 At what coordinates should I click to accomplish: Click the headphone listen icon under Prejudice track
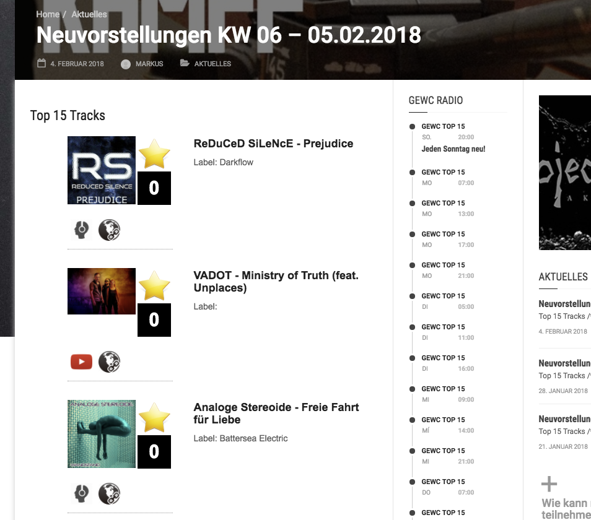point(81,230)
